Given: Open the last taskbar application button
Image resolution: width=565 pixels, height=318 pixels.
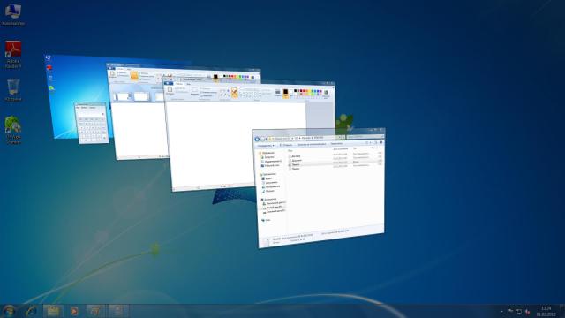Looking at the screenshot, I should click(x=117, y=311).
